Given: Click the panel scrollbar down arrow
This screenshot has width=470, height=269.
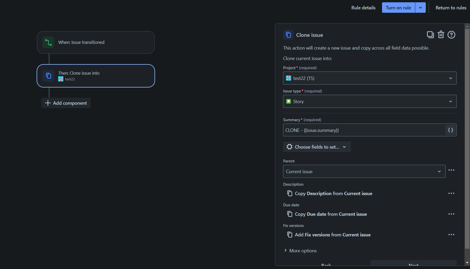Looking at the screenshot, I should [467, 263].
